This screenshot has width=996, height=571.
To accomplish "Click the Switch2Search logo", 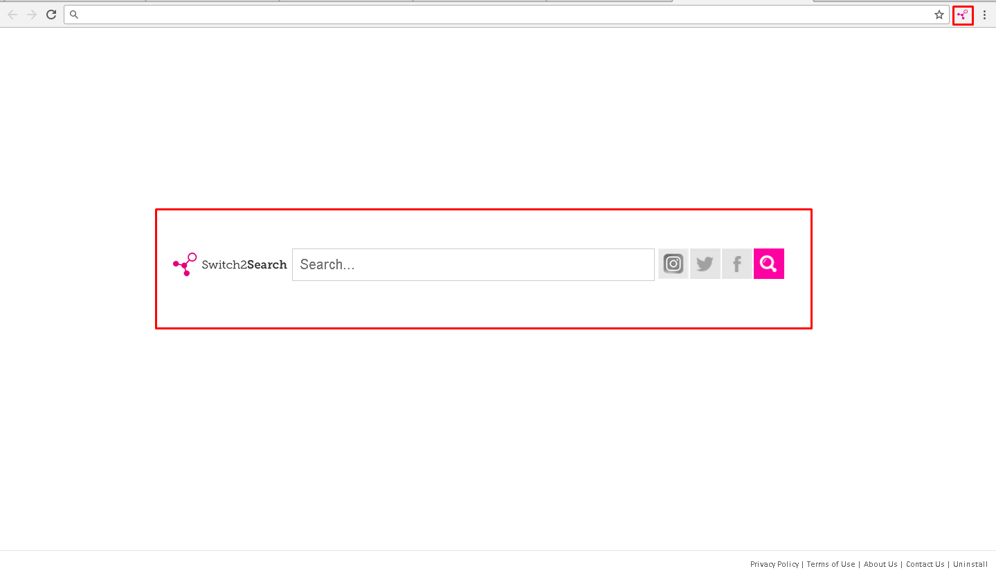I will coord(230,264).
